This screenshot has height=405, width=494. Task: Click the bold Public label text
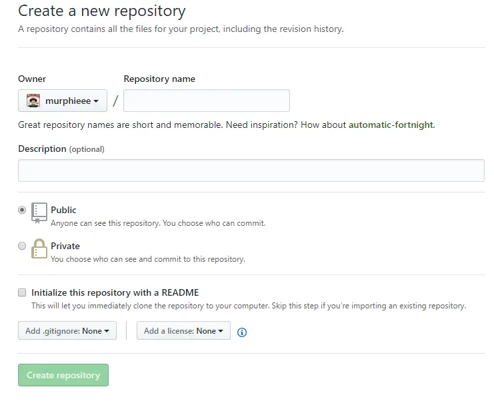(x=63, y=210)
